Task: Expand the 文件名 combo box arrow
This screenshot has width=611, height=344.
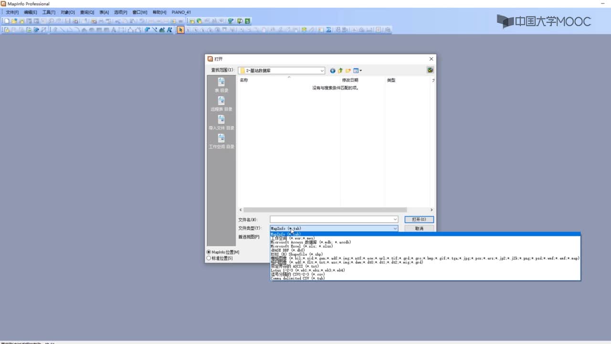Action: point(395,219)
